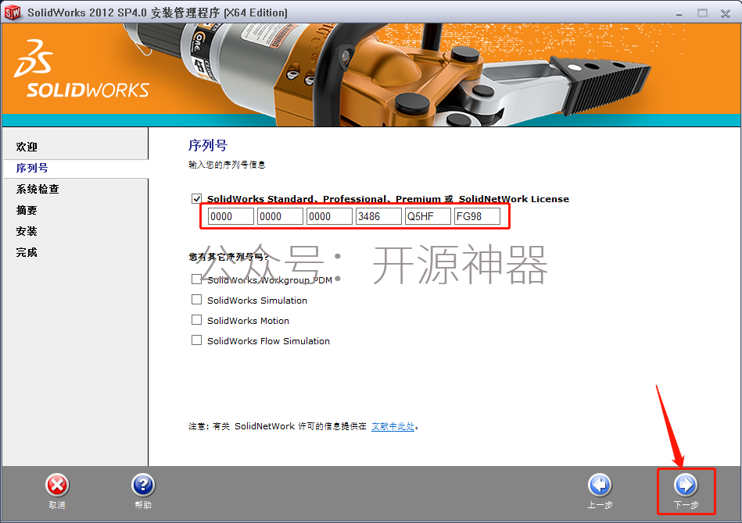Go to the 摘要 sidebar step
This screenshot has width=742, height=523.
coord(27,210)
